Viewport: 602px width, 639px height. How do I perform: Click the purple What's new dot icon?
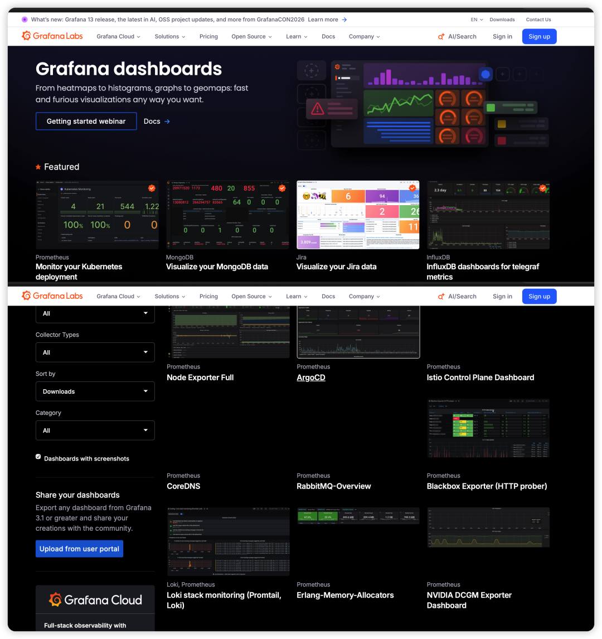pos(25,19)
